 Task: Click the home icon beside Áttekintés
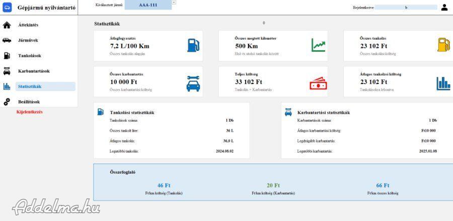(x=7, y=25)
